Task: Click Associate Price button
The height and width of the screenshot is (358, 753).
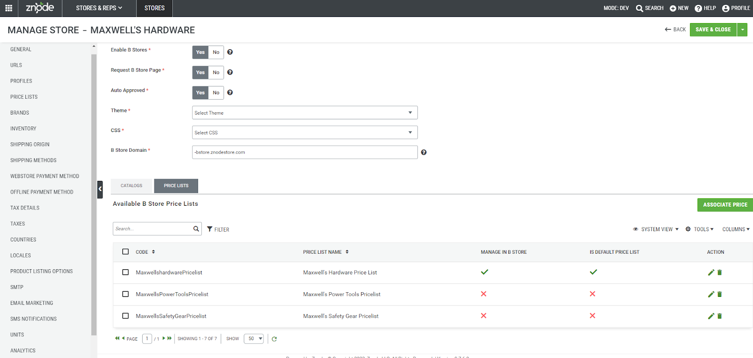Action: 725,205
